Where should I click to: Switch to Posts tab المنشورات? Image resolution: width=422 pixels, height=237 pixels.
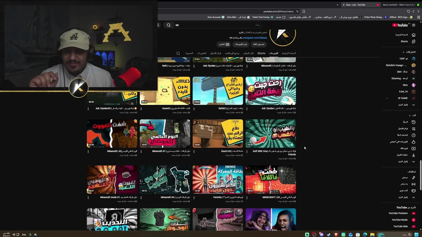[201, 53]
